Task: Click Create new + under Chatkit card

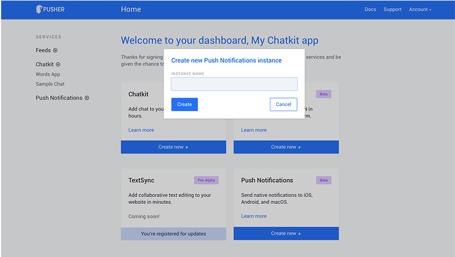Action: coord(173,147)
